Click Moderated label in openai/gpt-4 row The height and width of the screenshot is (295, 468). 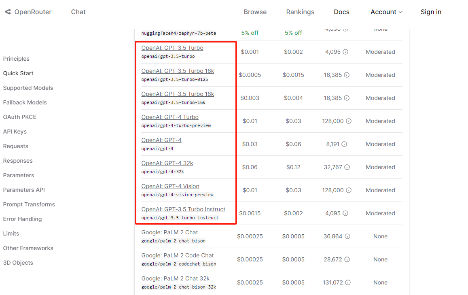(x=380, y=144)
